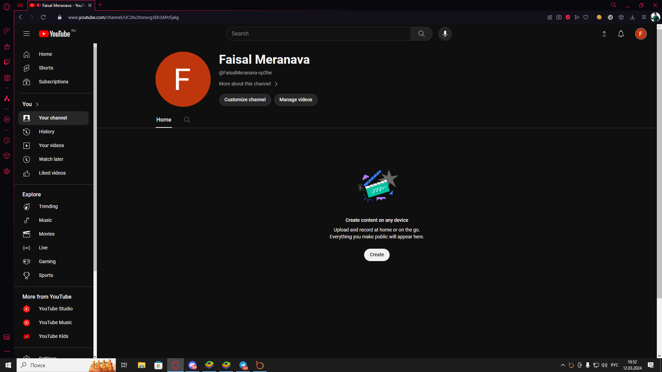662x372 pixels.
Task: Open Shorts from the sidebar
Action: coord(46,68)
